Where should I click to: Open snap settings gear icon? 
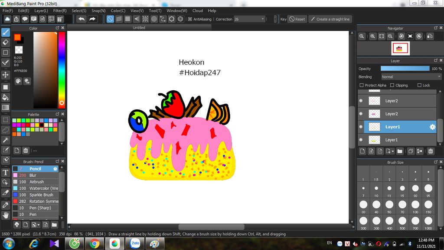pos(180,19)
